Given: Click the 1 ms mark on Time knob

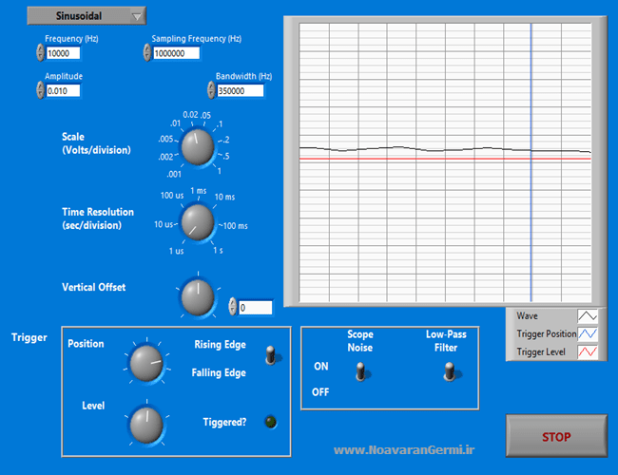Looking at the screenshot, I should tap(199, 191).
